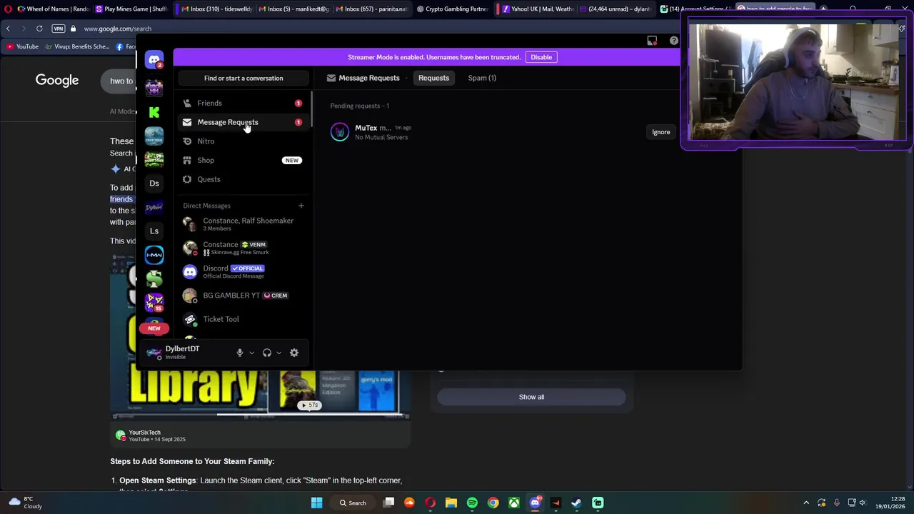Open Constance VENM direct message

(x=243, y=248)
